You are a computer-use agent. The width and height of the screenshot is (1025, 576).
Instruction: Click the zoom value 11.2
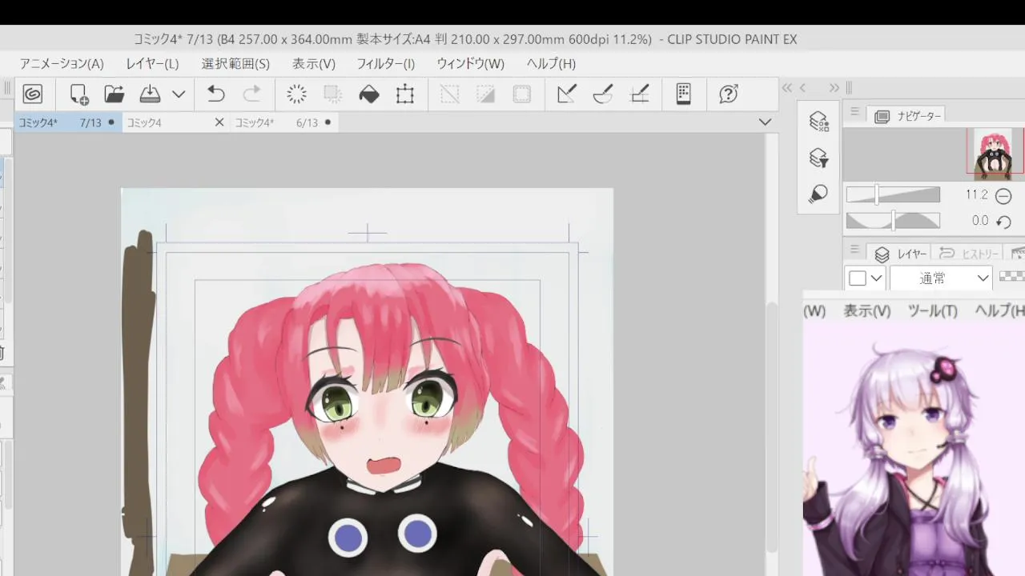[x=976, y=195]
